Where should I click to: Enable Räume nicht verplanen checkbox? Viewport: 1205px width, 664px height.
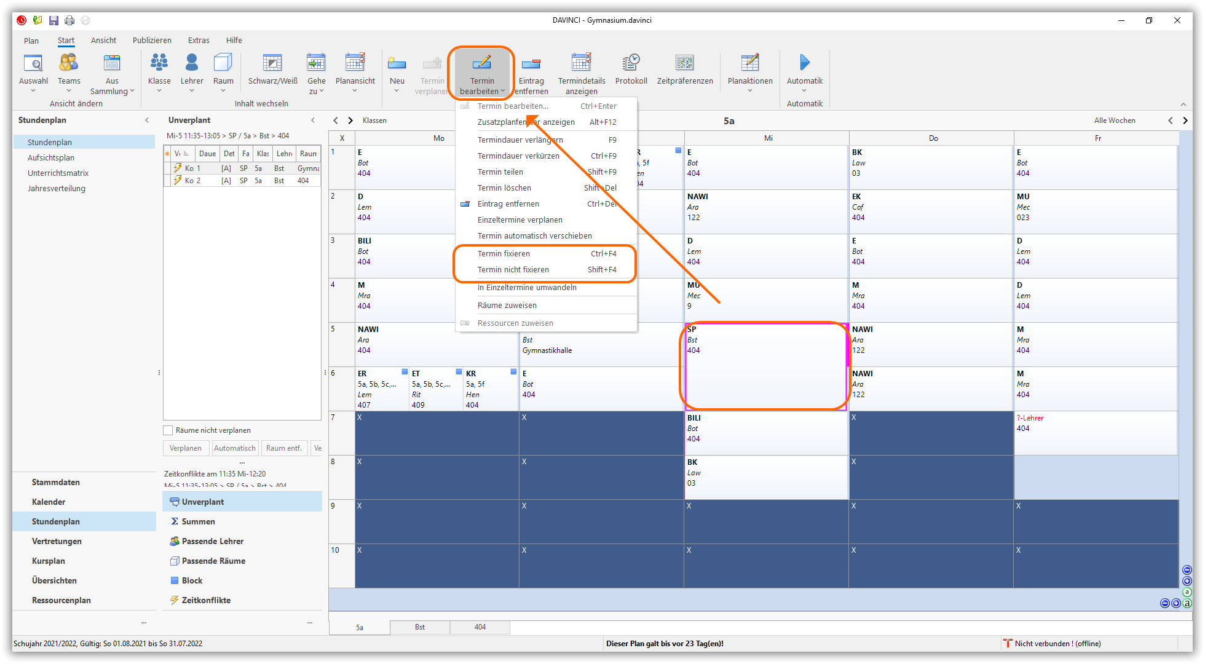168,430
